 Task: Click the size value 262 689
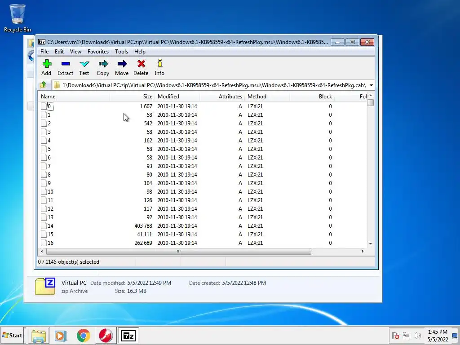pos(143,243)
